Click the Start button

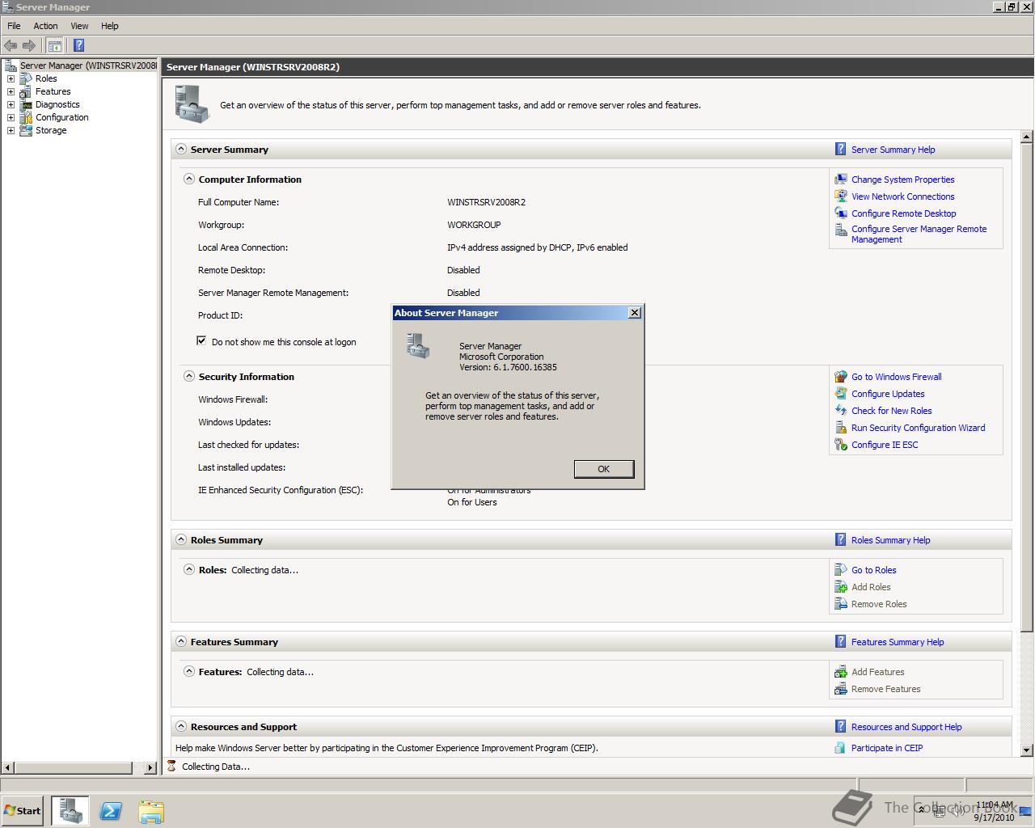point(23,810)
